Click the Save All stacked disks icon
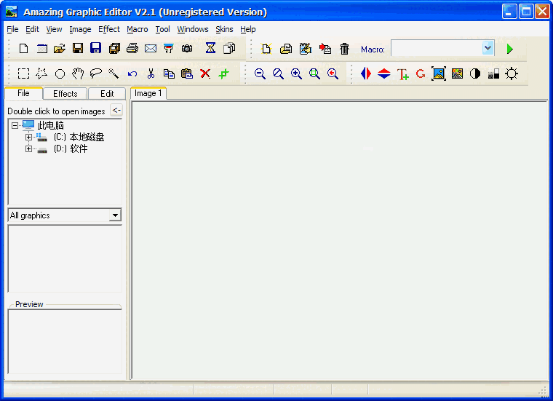 pyautogui.click(x=114, y=48)
